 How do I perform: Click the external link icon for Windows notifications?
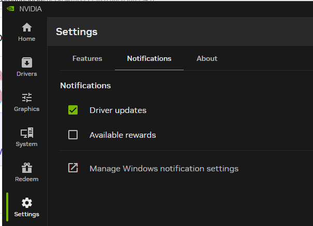(x=73, y=168)
